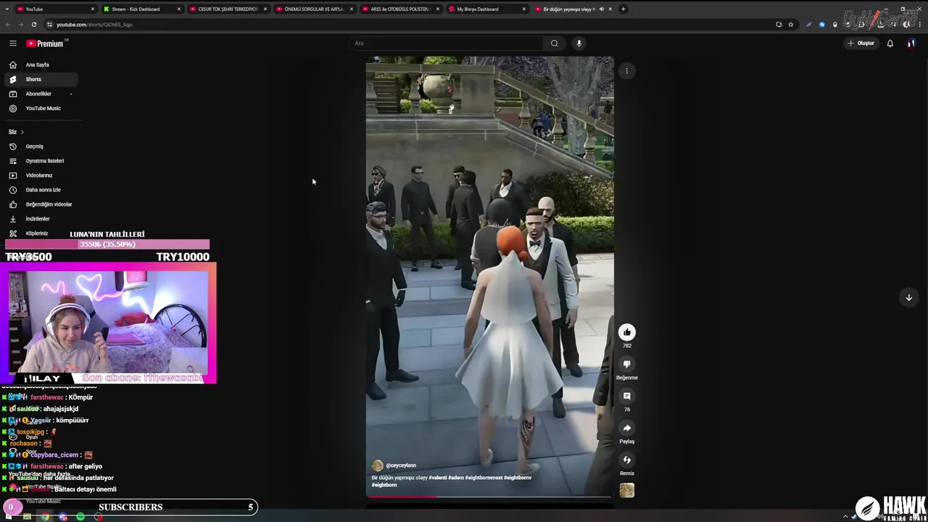Viewport: 928px width, 522px height.
Task: Open File Explorer from taskbar
Action: pos(27,517)
